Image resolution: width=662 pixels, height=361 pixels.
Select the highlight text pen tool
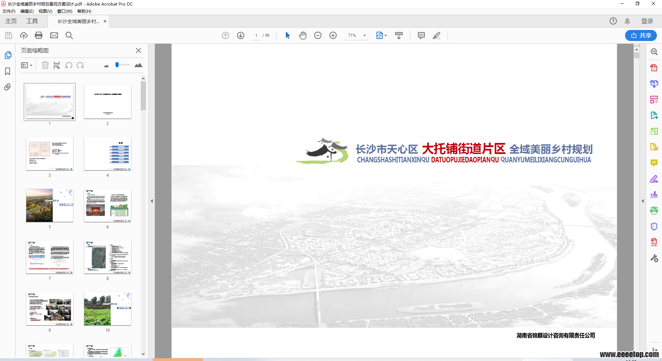click(x=437, y=35)
